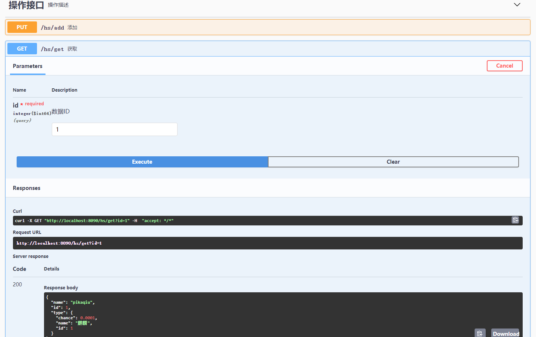This screenshot has height=337, width=536.
Task: Click the PUT method badge on /hs/add
Action: pyautogui.click(x=22, y=27)
